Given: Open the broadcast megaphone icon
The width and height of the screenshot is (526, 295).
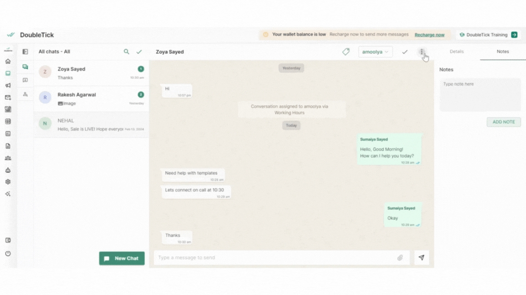Looking at the screenshot, I should [x=8, y=86].
